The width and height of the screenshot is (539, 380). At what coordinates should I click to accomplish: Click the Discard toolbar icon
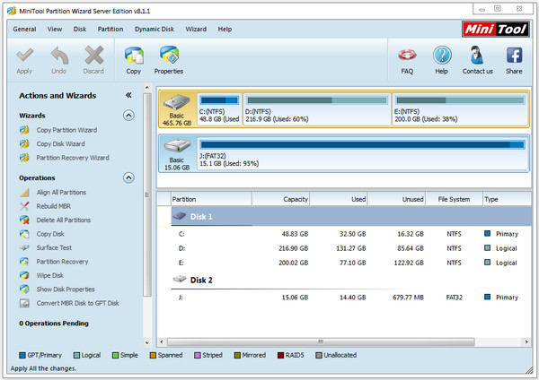[x=93, y=59]
